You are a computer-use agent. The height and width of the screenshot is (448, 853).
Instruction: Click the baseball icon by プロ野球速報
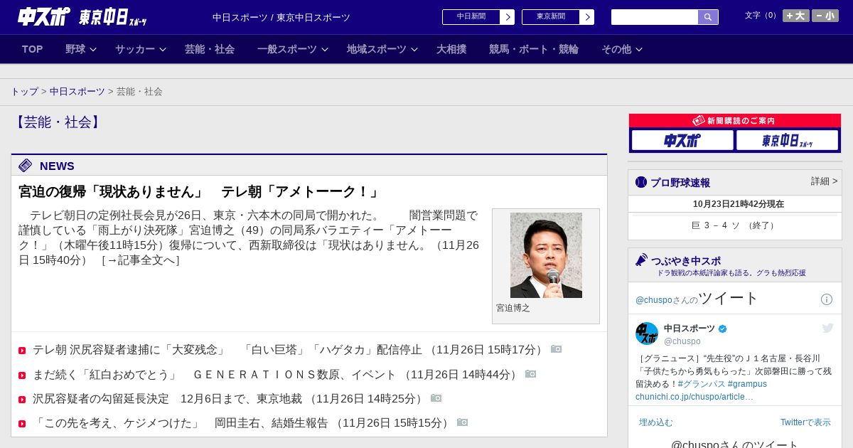tap(641, 182)
